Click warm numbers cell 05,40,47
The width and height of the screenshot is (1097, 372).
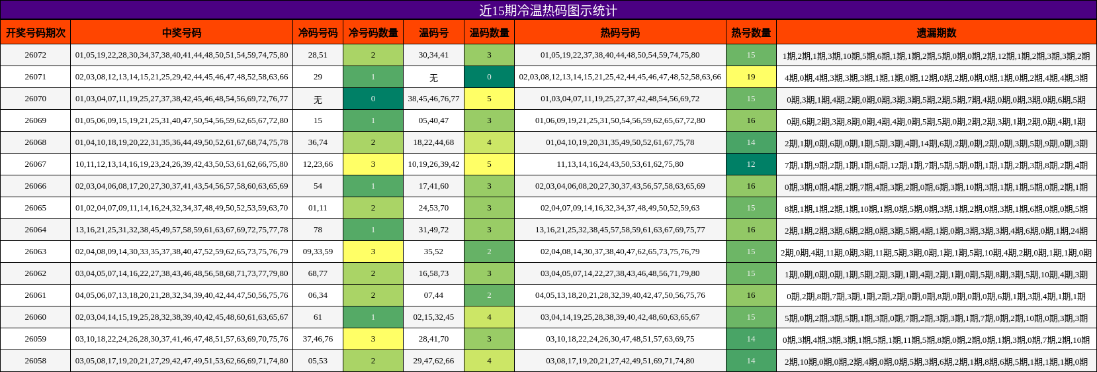pos(433,120)
